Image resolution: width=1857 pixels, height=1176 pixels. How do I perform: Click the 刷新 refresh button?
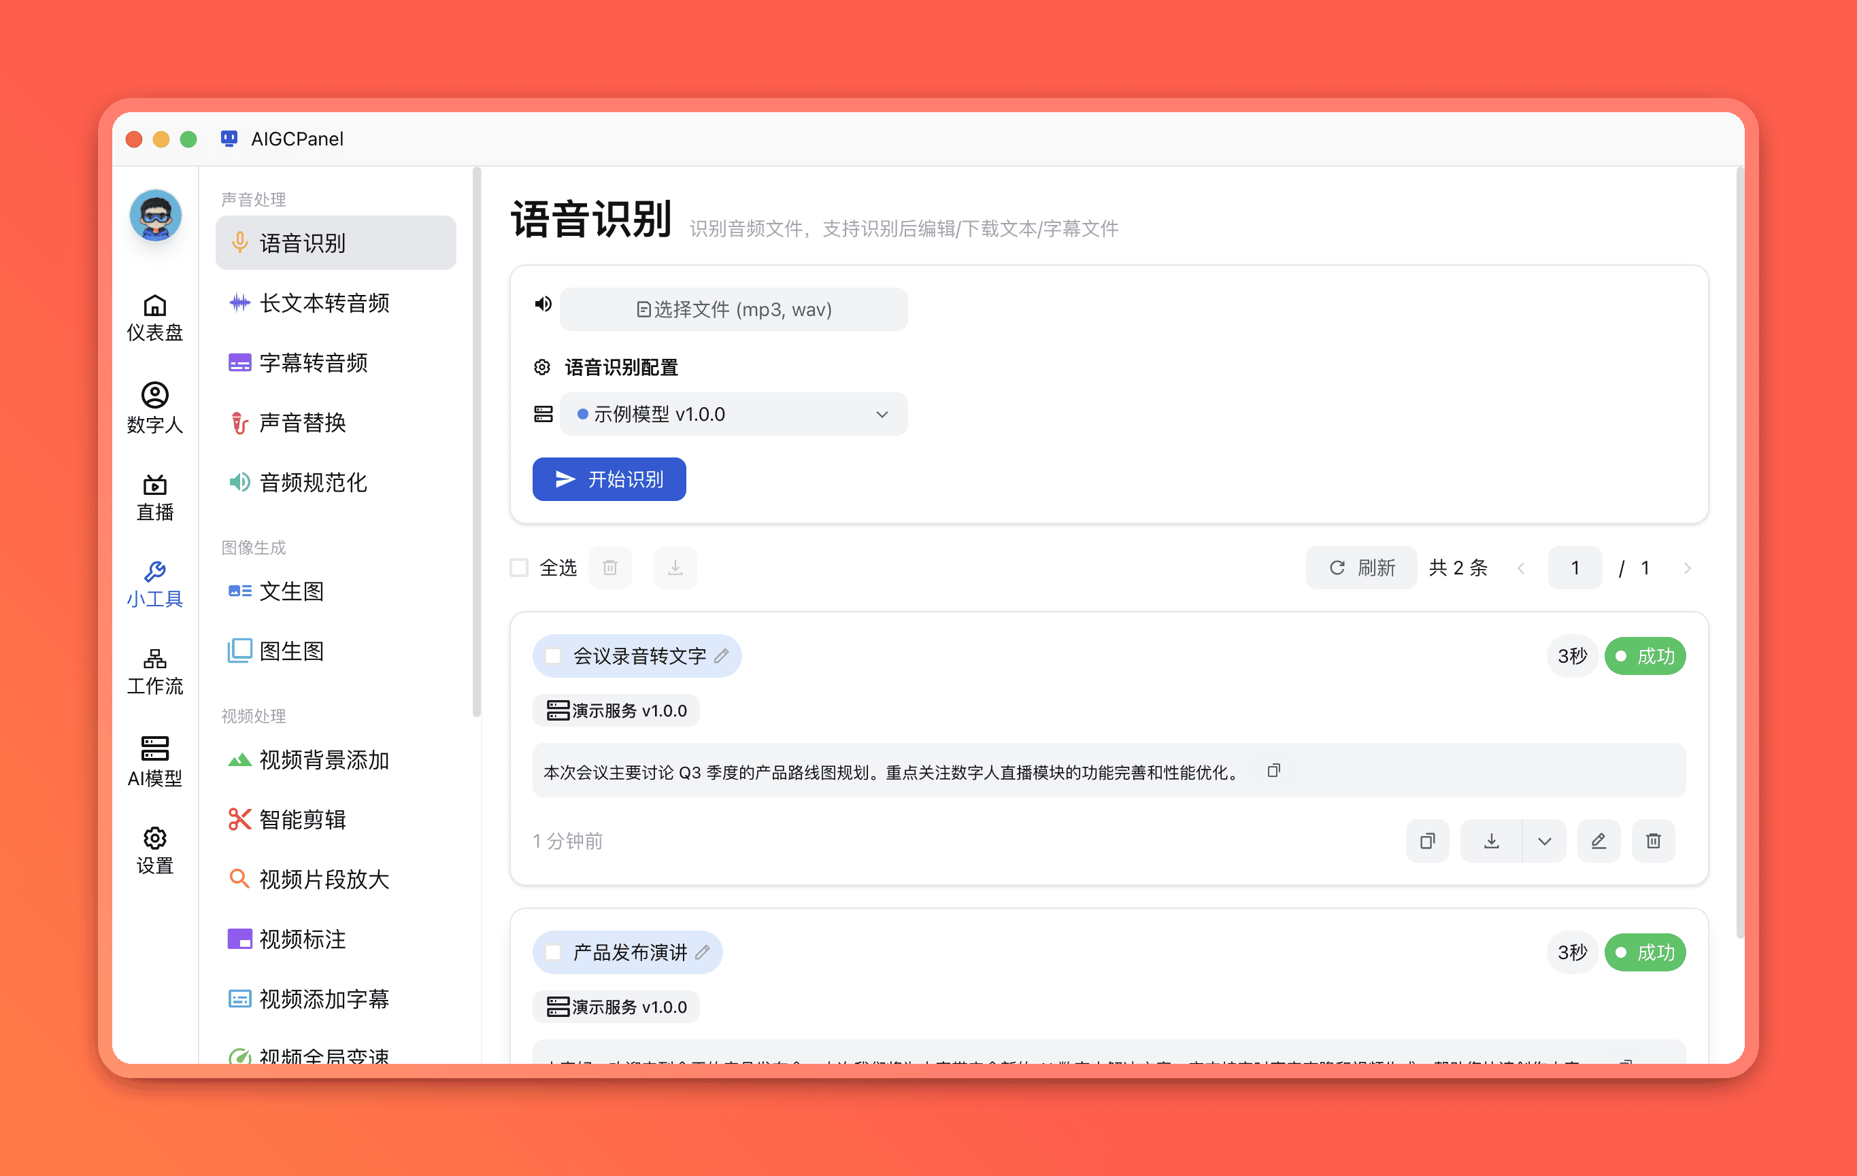point(1361,568)
